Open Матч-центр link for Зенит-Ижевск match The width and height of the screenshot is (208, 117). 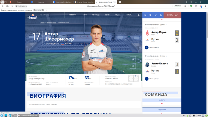pos(154,79)
